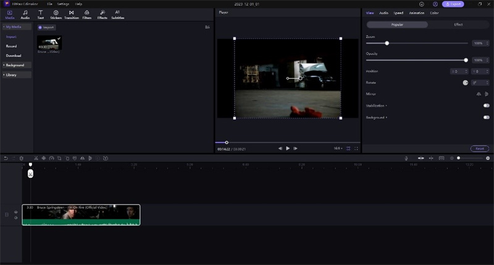
Task: Select the Media tool icon
Action: [x=10, y=14]
